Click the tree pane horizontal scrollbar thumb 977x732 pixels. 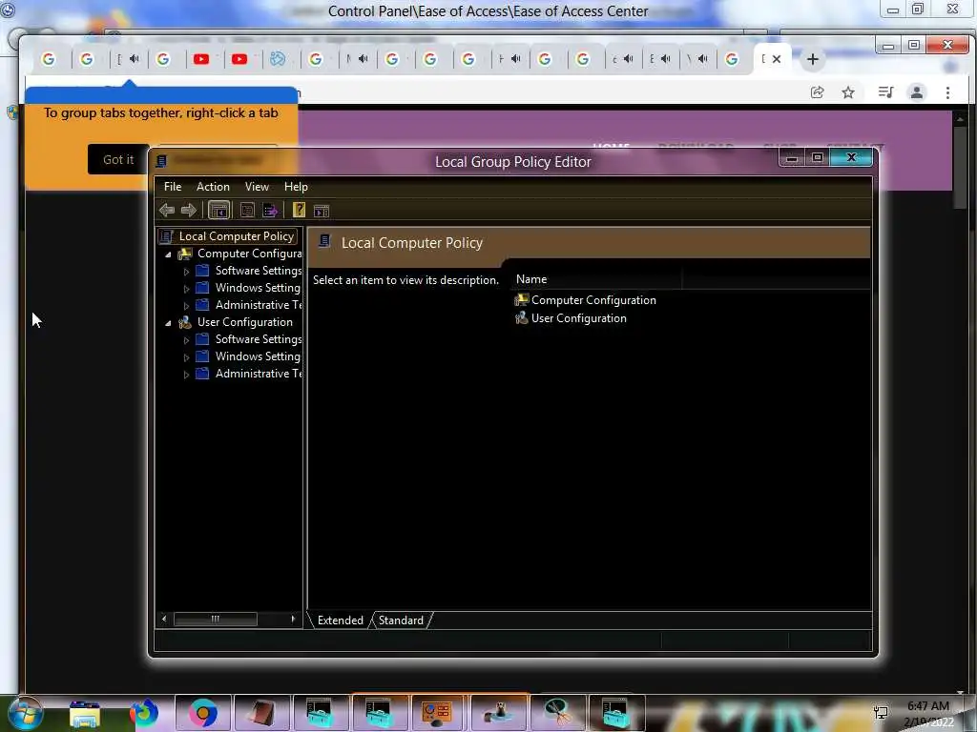click(x=215, y=619)
